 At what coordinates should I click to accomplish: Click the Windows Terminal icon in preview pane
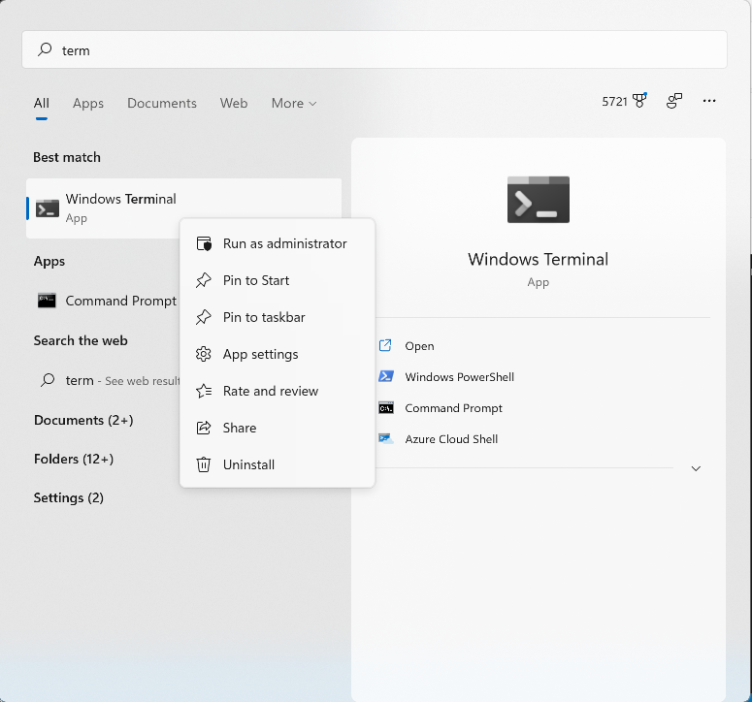pyautogui.click(x=538, y=200)
